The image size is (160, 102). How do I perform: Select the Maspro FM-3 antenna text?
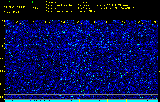pos(86,11)
